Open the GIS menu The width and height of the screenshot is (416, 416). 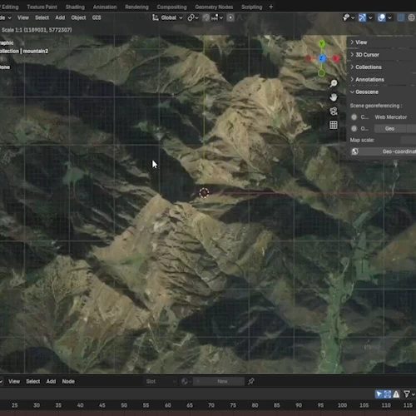(x=97, y=17)
